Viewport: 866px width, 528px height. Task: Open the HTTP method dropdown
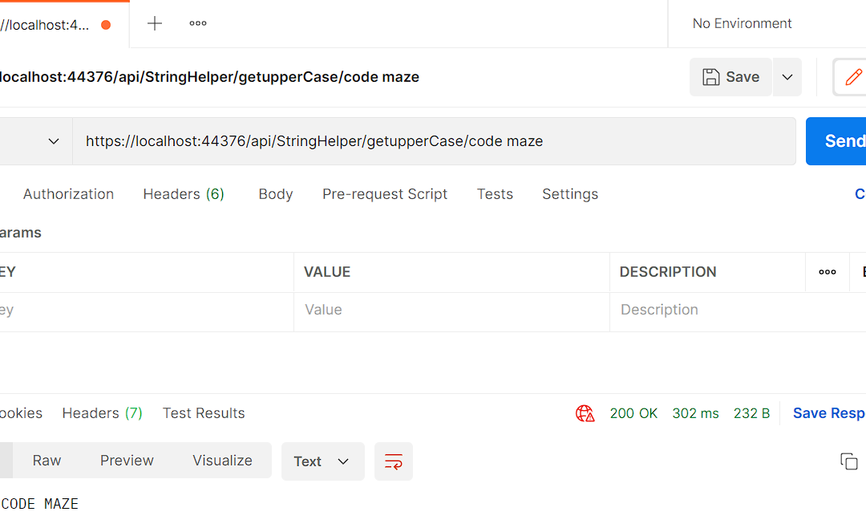(36, 141)
